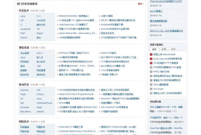
Task: Open the Flash category link
Action: click(23, 94)
